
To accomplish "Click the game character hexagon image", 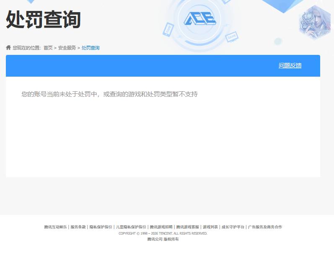I will (x=316, y=23).
